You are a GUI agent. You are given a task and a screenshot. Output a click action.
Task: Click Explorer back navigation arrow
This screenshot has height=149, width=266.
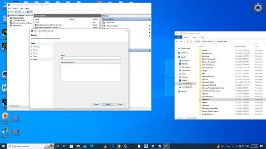pyautogui.click(x=177, y=41)
